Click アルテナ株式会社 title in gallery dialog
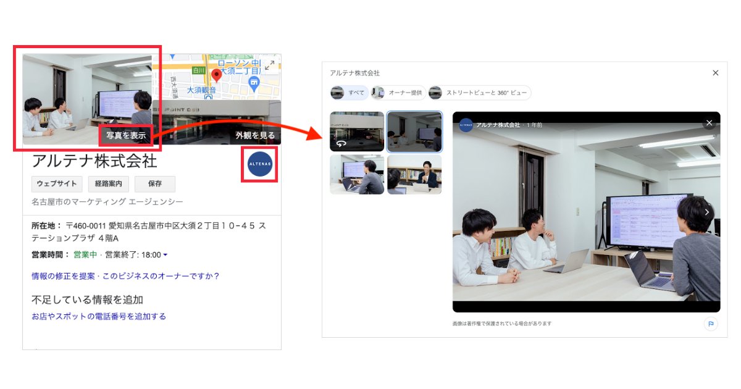This screenshot has height=389, width=741. coord(355,73)
